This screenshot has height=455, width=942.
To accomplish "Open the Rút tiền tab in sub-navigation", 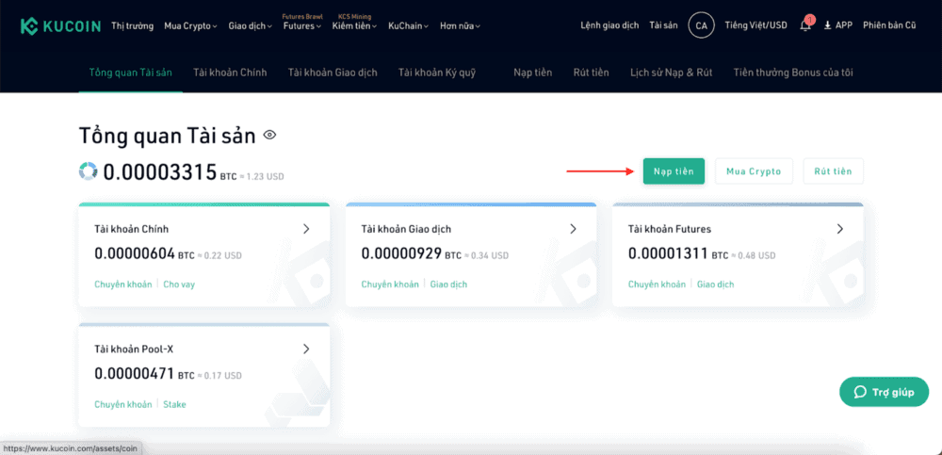I will [x=592, y=73].
